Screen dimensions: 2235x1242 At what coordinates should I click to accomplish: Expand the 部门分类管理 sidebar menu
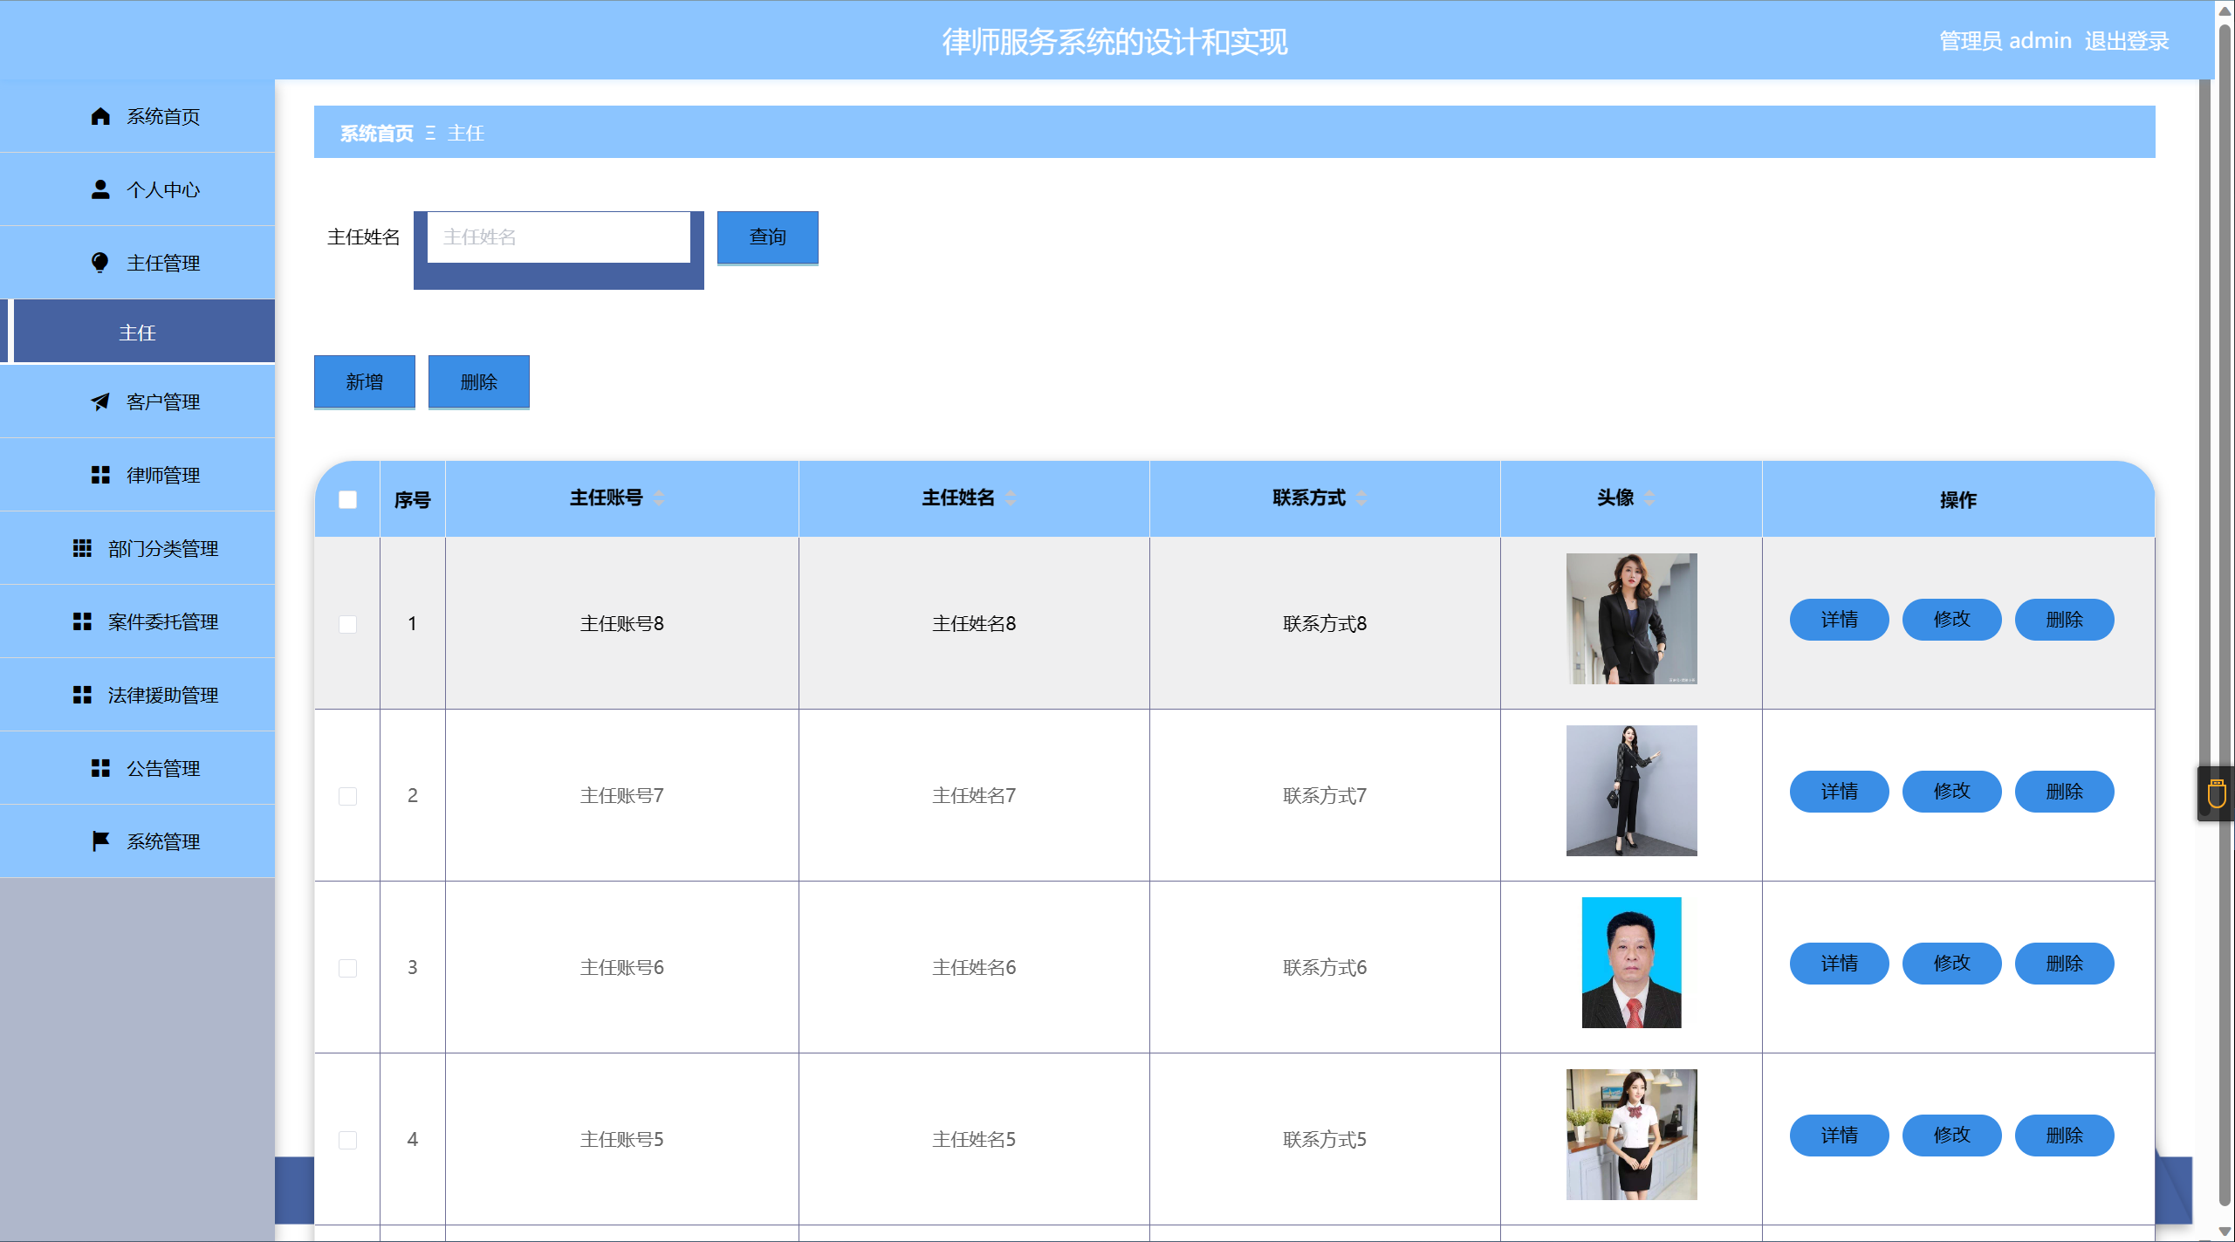tap(137, 548)
